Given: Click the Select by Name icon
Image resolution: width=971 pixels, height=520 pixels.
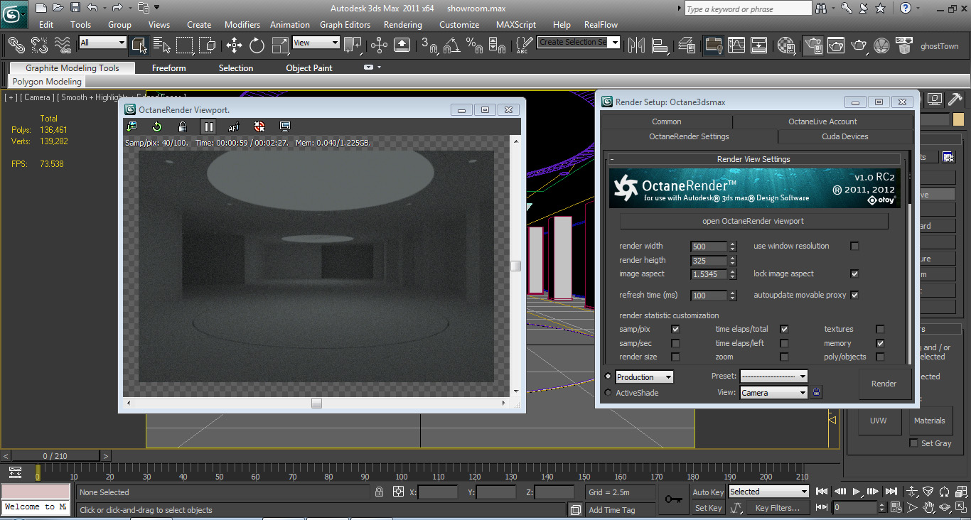Looking at the screenshot, I should 161,45.
